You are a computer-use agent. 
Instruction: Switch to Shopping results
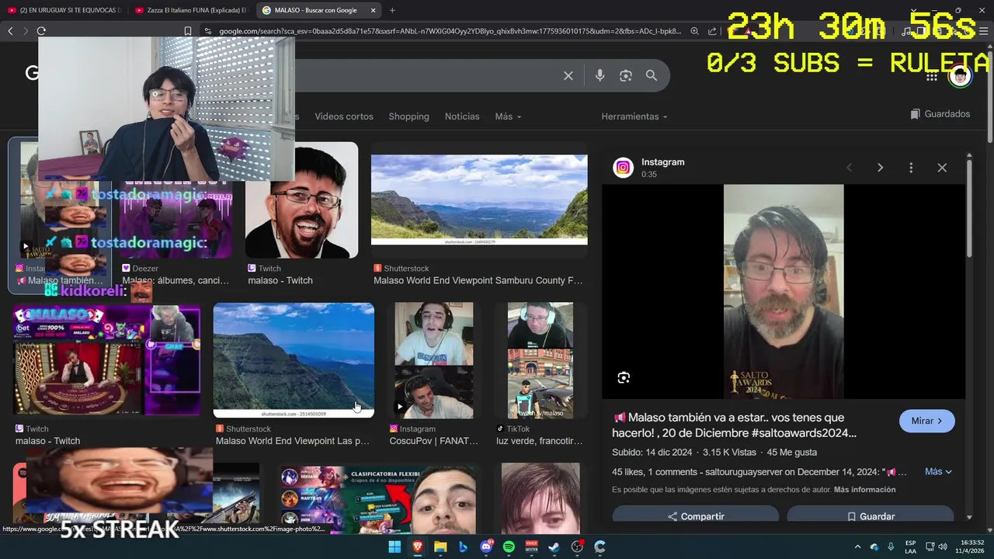[x=408, y=116]
